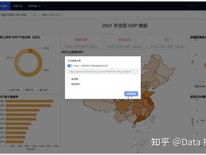Click the 去年上半年 GDP（亿元） label

click(x=124, y=47)
